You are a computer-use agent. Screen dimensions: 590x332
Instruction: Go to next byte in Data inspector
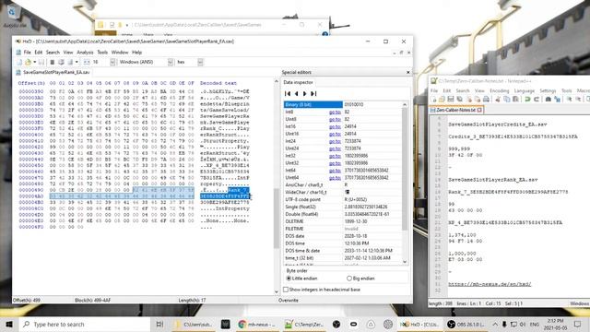click(x=305, y=93)
